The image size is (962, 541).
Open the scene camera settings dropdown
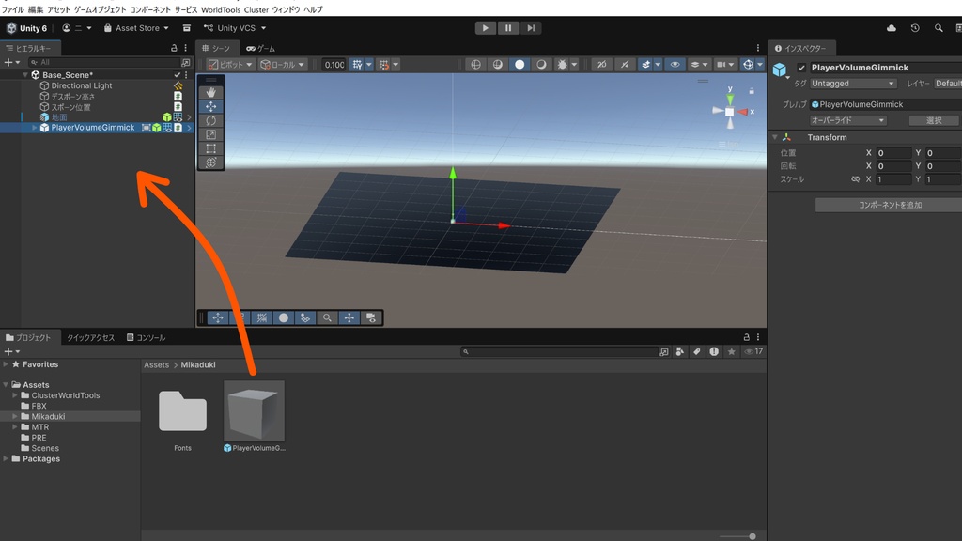point(725,65)
